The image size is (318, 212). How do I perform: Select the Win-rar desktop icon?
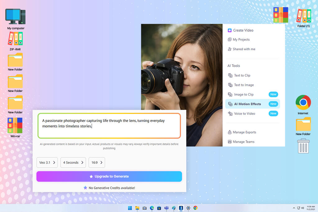(15, 128)
